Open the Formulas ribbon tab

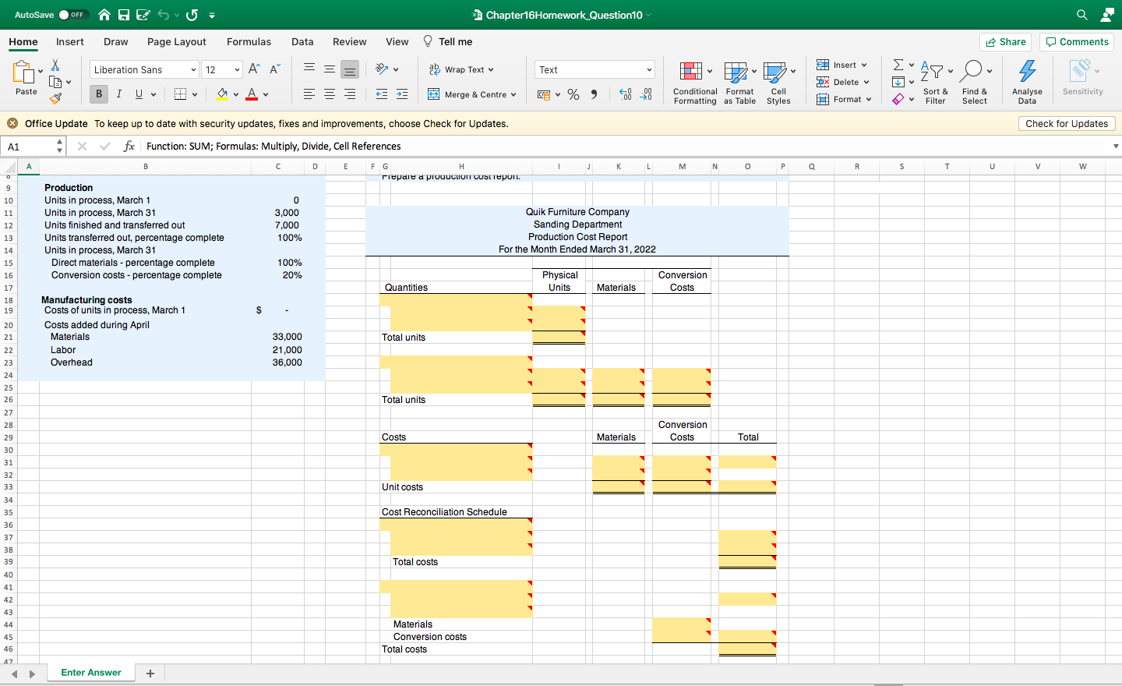[x=249, y=42]
